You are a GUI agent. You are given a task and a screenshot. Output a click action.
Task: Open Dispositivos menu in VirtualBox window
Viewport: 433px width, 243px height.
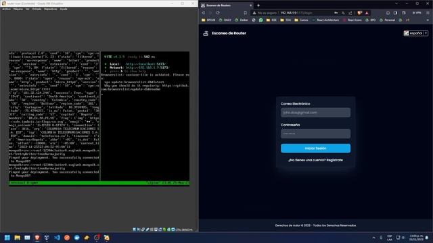click(51, 9)
